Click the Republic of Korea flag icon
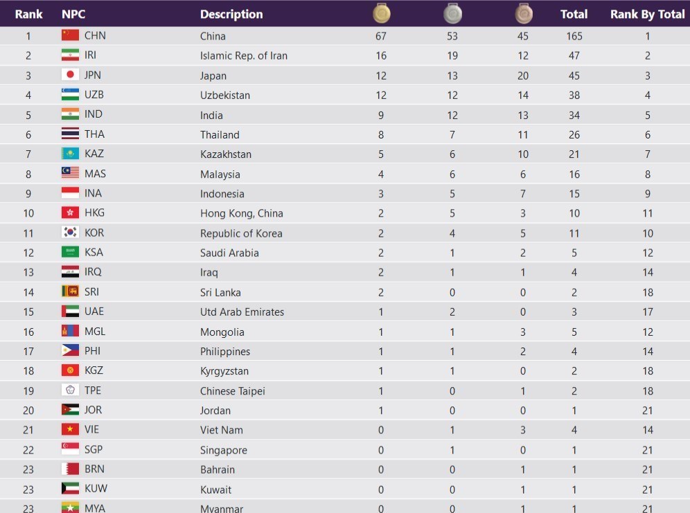This screenshot has width=690, height=513. click(x=70, y=233)
